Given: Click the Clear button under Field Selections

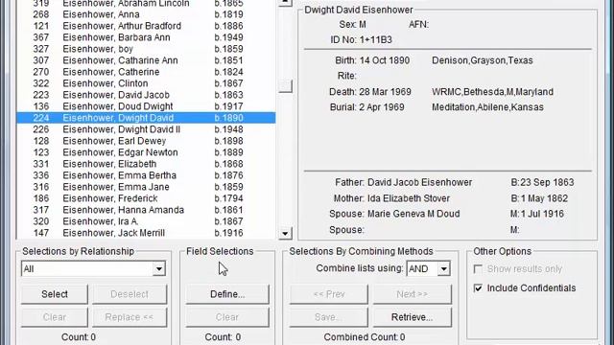Looking at the screenshot, I should click(227, 317).
